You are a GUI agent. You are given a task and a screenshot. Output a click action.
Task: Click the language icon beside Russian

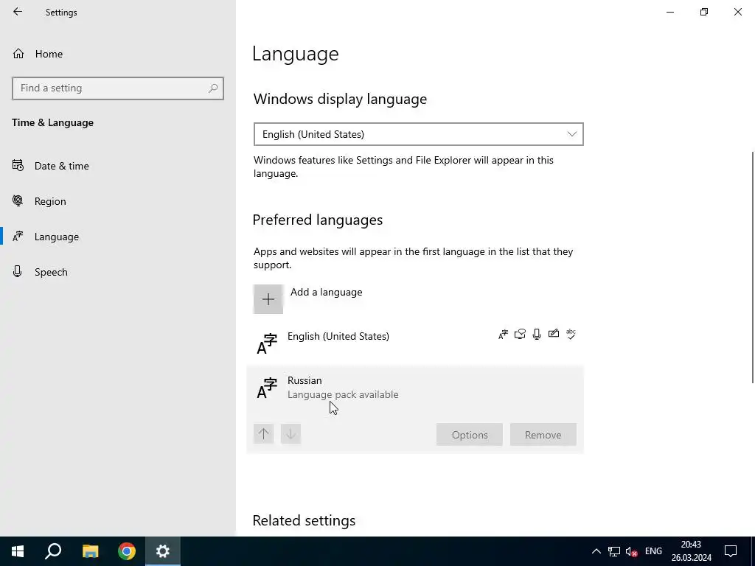tap(267, 388)
